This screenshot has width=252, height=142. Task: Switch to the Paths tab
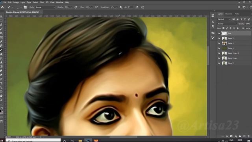237,14
